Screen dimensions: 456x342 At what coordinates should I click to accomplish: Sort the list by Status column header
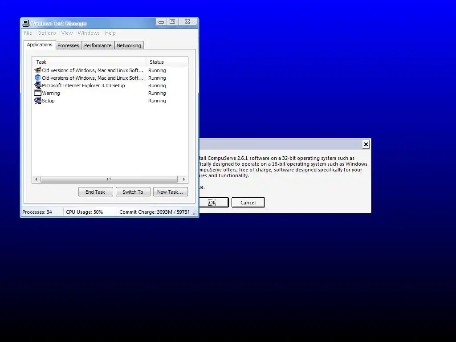167,61
